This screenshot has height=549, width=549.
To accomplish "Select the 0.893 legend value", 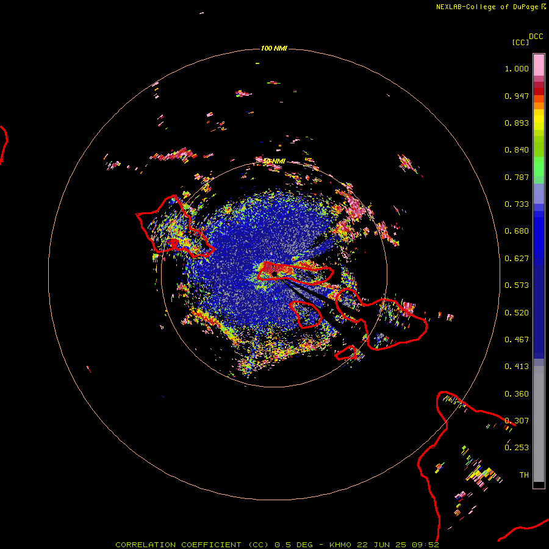I will point(517,123).
